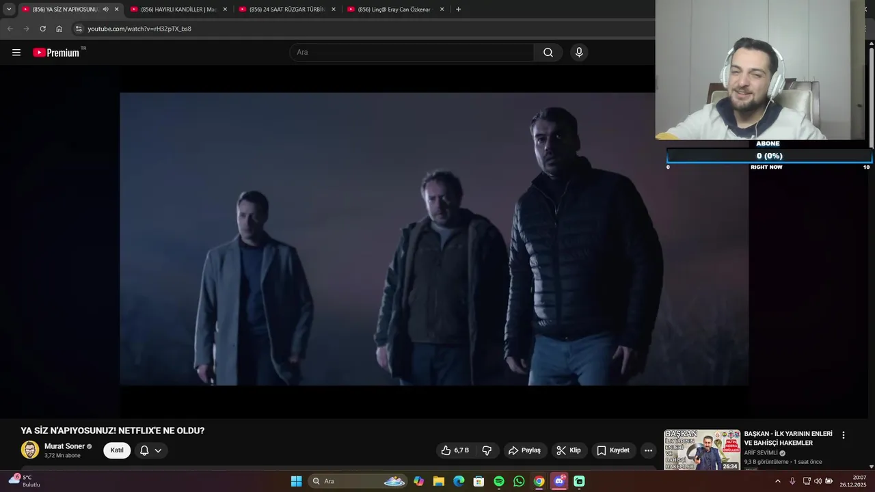Open notification bell dropdown for channel
Image resolution: width=875 pixels, height=492 pixels.
click(x=150, y=450)
